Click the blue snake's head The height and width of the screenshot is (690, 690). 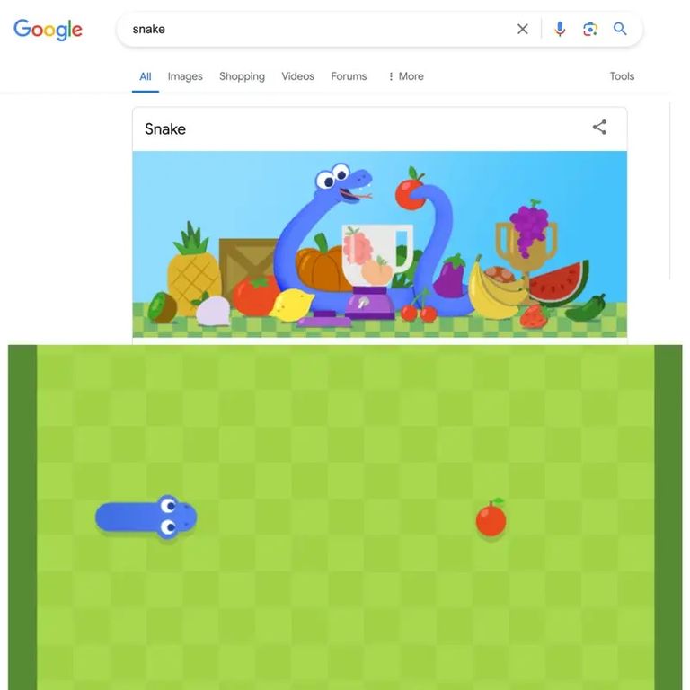(x=176, y=517)
